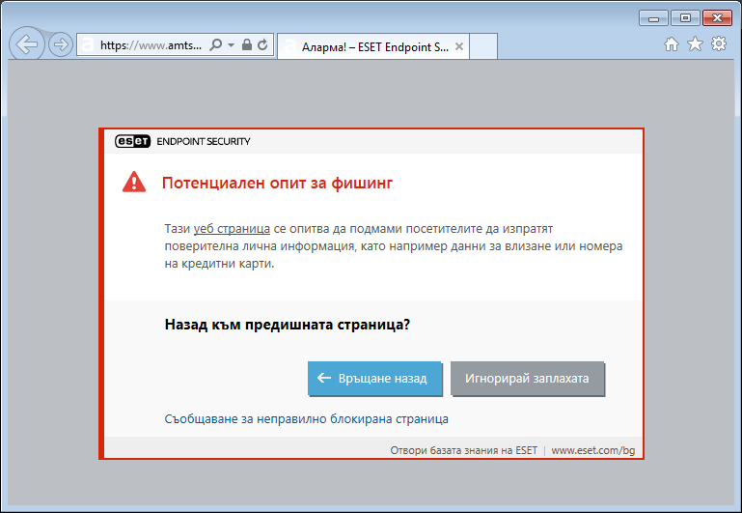Show the security report lock icon
The width and height of the screenshot is (742, 513).
click(x=247, y=45)
